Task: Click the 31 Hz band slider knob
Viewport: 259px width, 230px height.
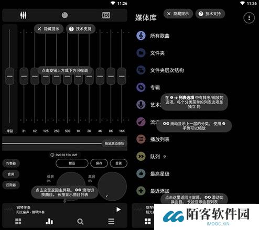Action: (x=24, y=76)
